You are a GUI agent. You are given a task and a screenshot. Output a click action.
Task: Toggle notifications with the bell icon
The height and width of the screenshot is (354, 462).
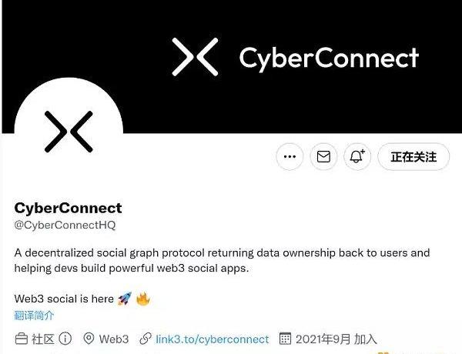358,157
